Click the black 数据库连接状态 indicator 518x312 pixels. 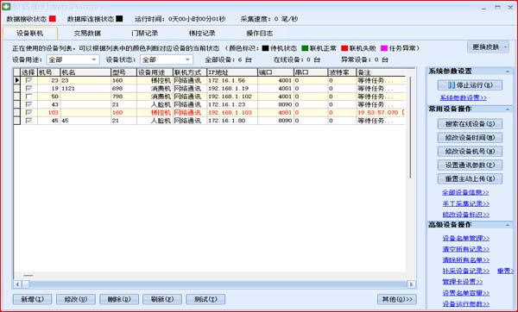click(119, 19)
